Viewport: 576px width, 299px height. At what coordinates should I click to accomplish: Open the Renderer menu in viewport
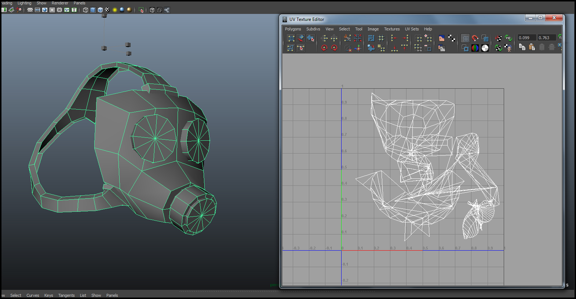pyautogui.click(x=60, y=3)
